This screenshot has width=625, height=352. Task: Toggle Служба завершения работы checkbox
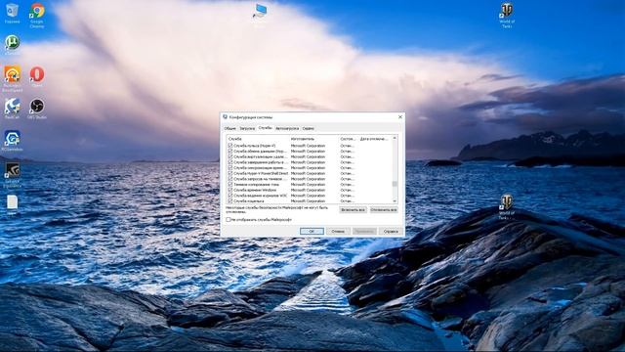point(230,162)
